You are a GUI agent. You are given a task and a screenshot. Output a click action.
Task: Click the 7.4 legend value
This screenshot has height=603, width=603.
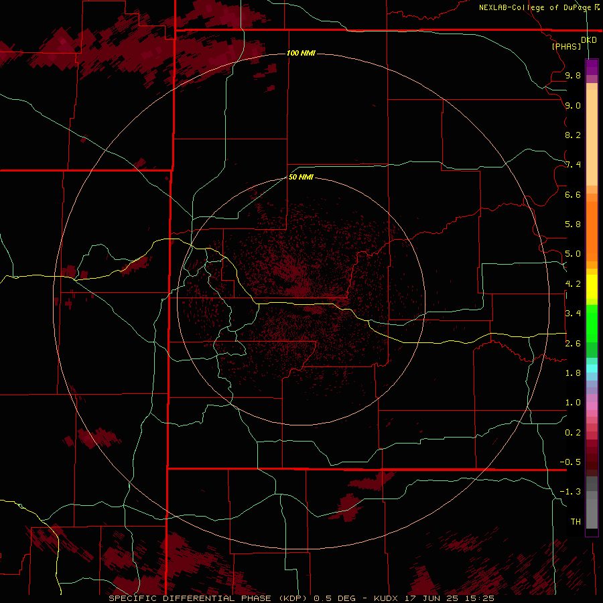[573, 165]
